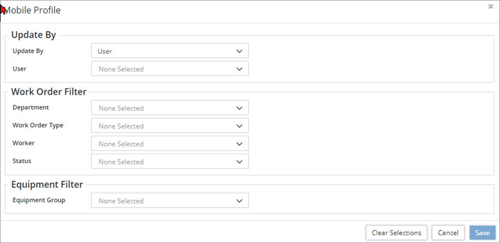Image resolution: width=500 pixels, height=243 pixels.
Task: Click the chevron arrow of Worker dropdown
Action: click(x=239, y=144)
